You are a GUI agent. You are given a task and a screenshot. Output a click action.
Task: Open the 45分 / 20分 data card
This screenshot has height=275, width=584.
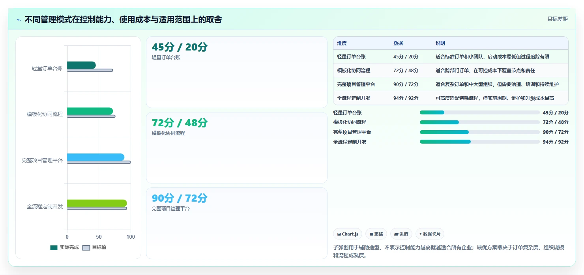[237, 72]
